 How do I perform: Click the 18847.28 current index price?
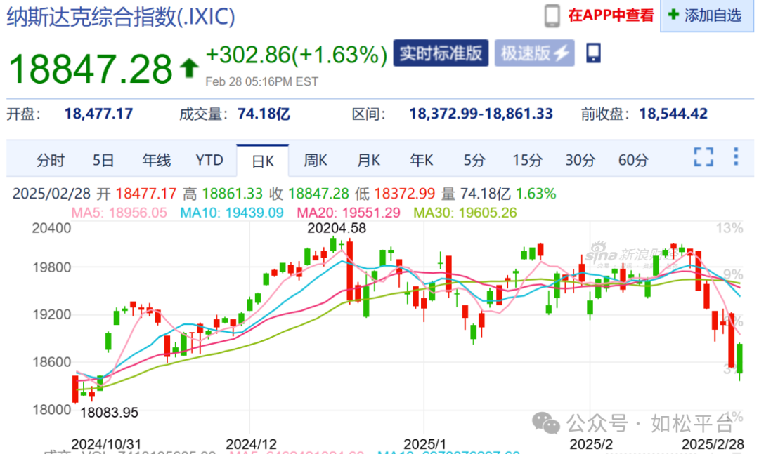click(x=91, y=69)
